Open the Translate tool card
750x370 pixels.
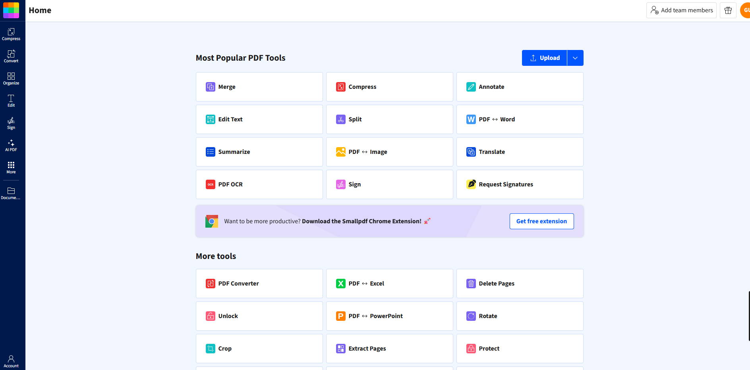[520, 152]
